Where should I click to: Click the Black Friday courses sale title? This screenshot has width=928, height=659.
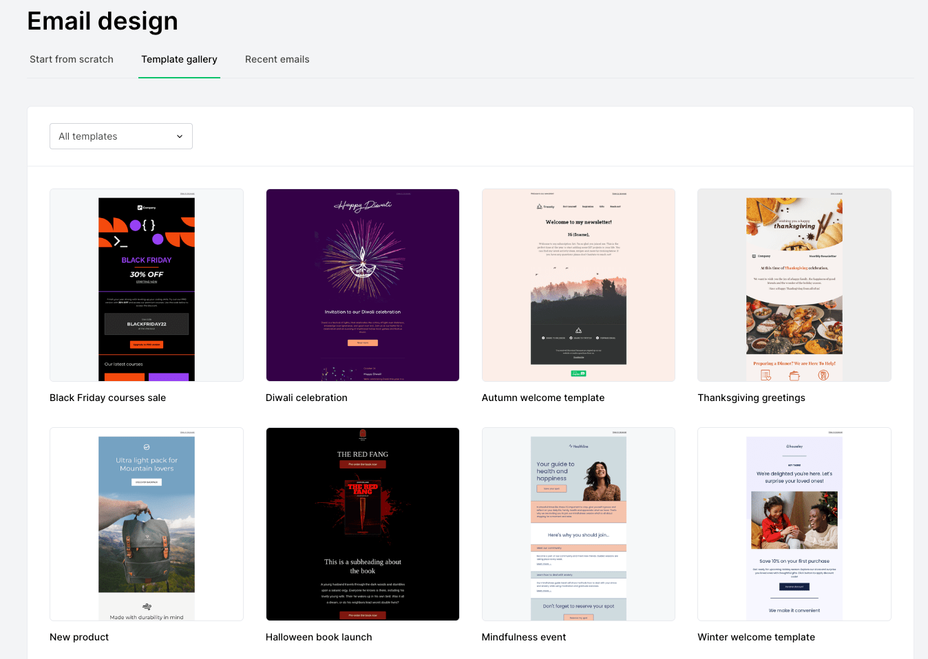(x=108, y=398)
